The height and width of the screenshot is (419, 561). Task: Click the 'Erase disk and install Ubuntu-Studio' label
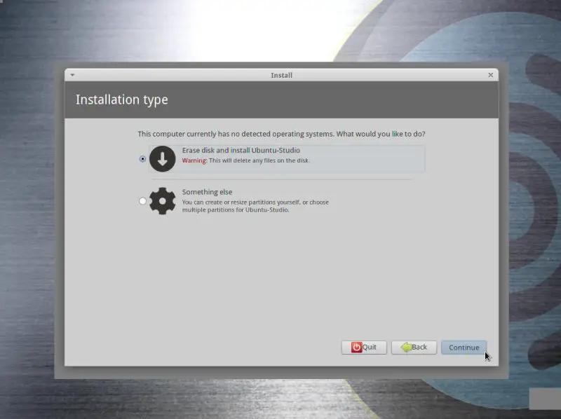pyautogui.click(x=241, y=151)
